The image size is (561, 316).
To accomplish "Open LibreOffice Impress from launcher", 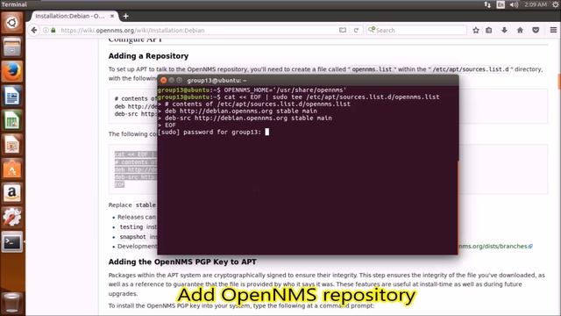I will tap(11, 144).
